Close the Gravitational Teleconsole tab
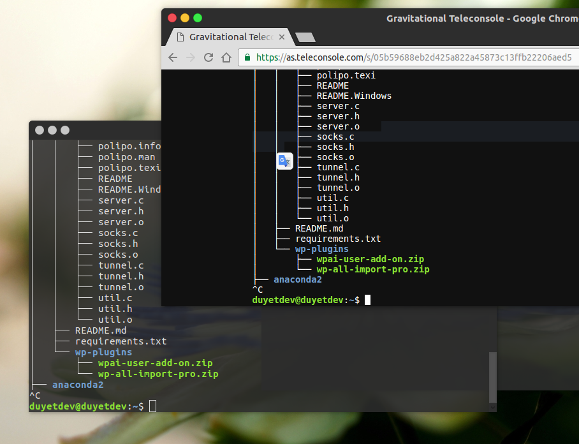 [x=282, y=37]
